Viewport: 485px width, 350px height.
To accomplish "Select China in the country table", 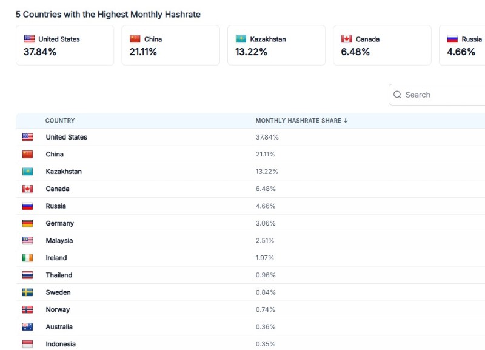I will (55, 154).
